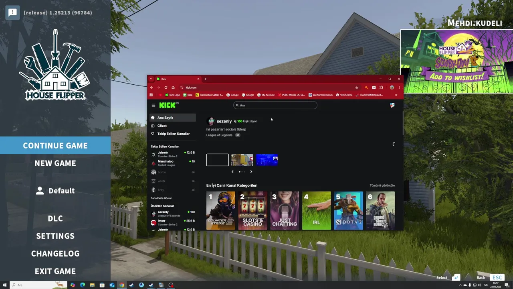This screenshot has width=513, height=289.
Task: Open browser tab search dropdown
Action: pos(151,79)
